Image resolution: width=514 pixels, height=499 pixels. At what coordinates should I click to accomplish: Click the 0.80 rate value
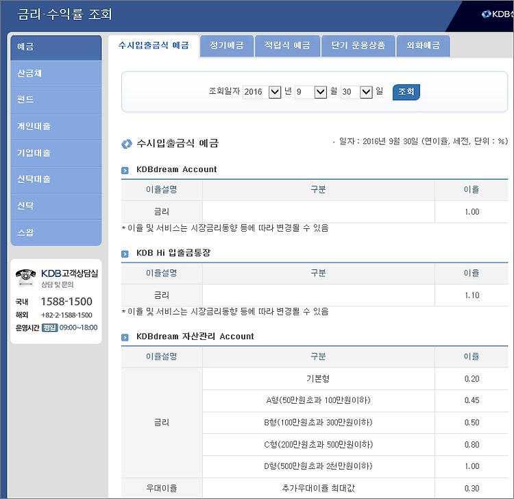[472, 445]
